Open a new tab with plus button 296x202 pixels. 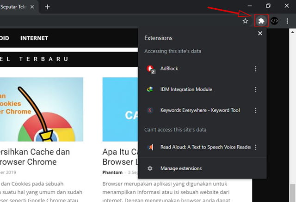pos(47,7)
